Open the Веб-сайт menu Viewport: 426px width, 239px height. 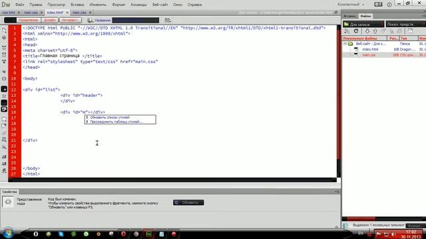click(x=160, y=5)
